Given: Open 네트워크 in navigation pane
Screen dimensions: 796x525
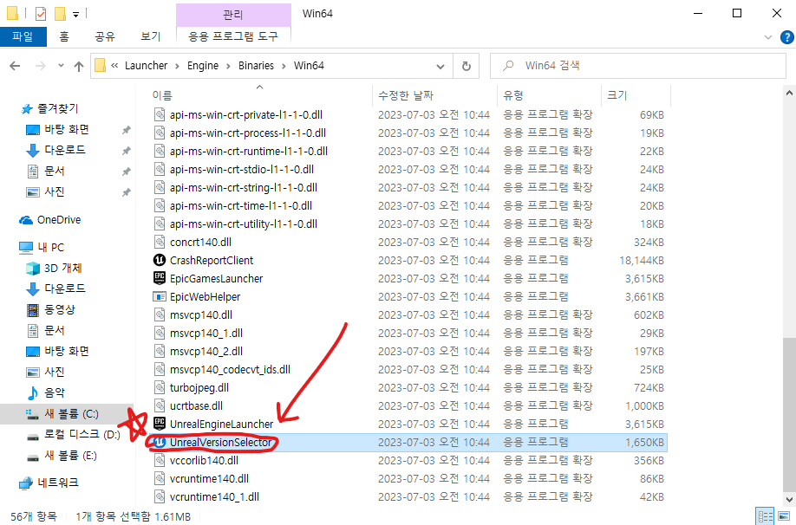Looking at the screenshot, I should coord(49,483).
